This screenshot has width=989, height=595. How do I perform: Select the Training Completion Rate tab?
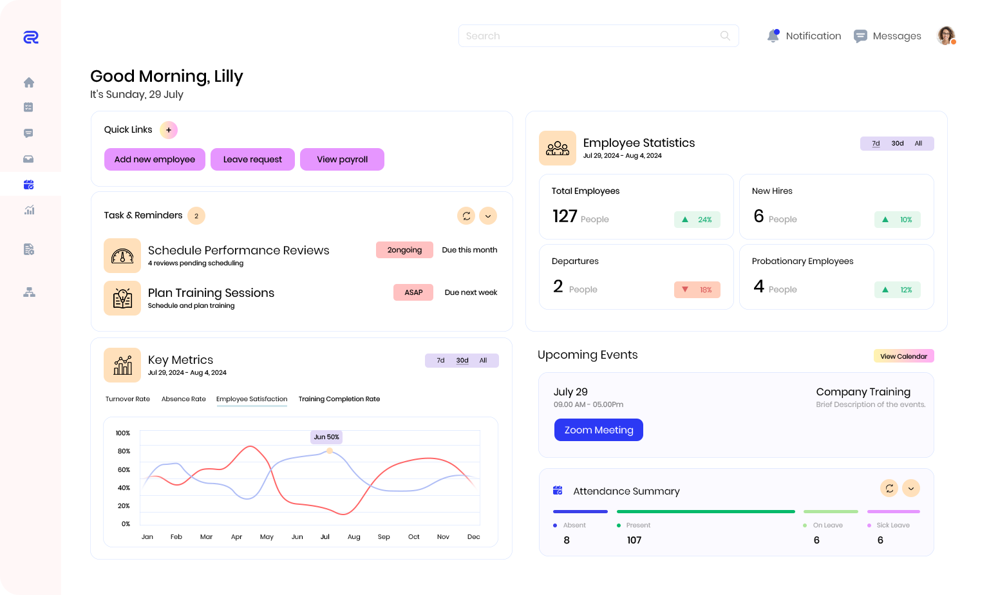tap(339, 399)
